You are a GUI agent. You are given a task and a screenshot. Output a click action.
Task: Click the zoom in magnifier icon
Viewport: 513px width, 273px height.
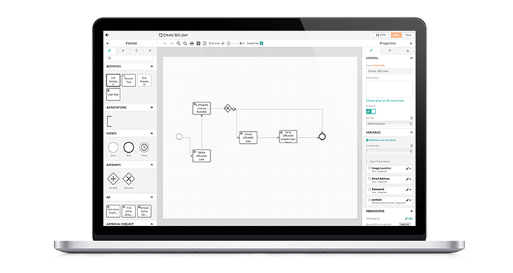click(x=179, y=43)
